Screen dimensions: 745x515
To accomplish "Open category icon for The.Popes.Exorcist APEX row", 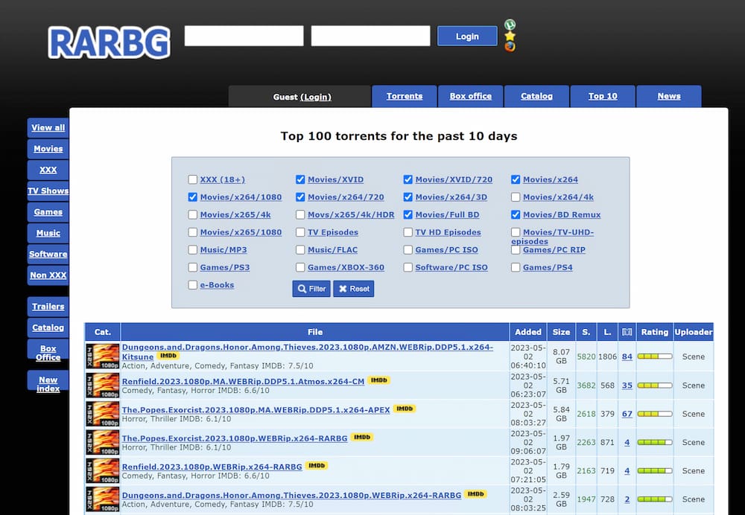I will (x=103, y=414).
